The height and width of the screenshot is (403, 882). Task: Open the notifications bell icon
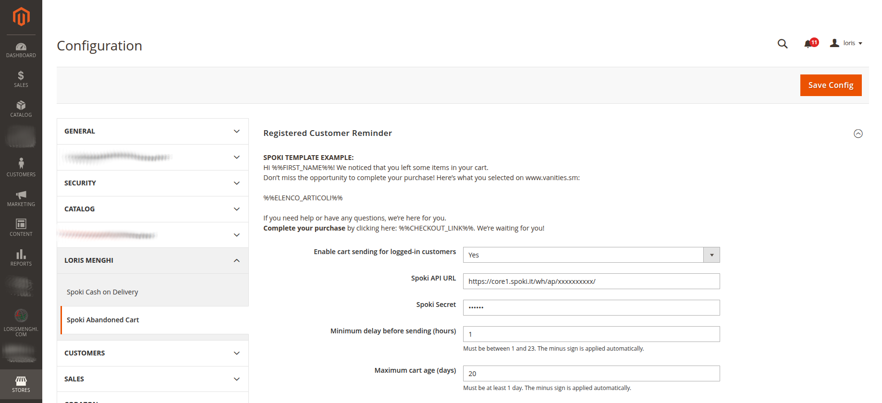point(808,44)
